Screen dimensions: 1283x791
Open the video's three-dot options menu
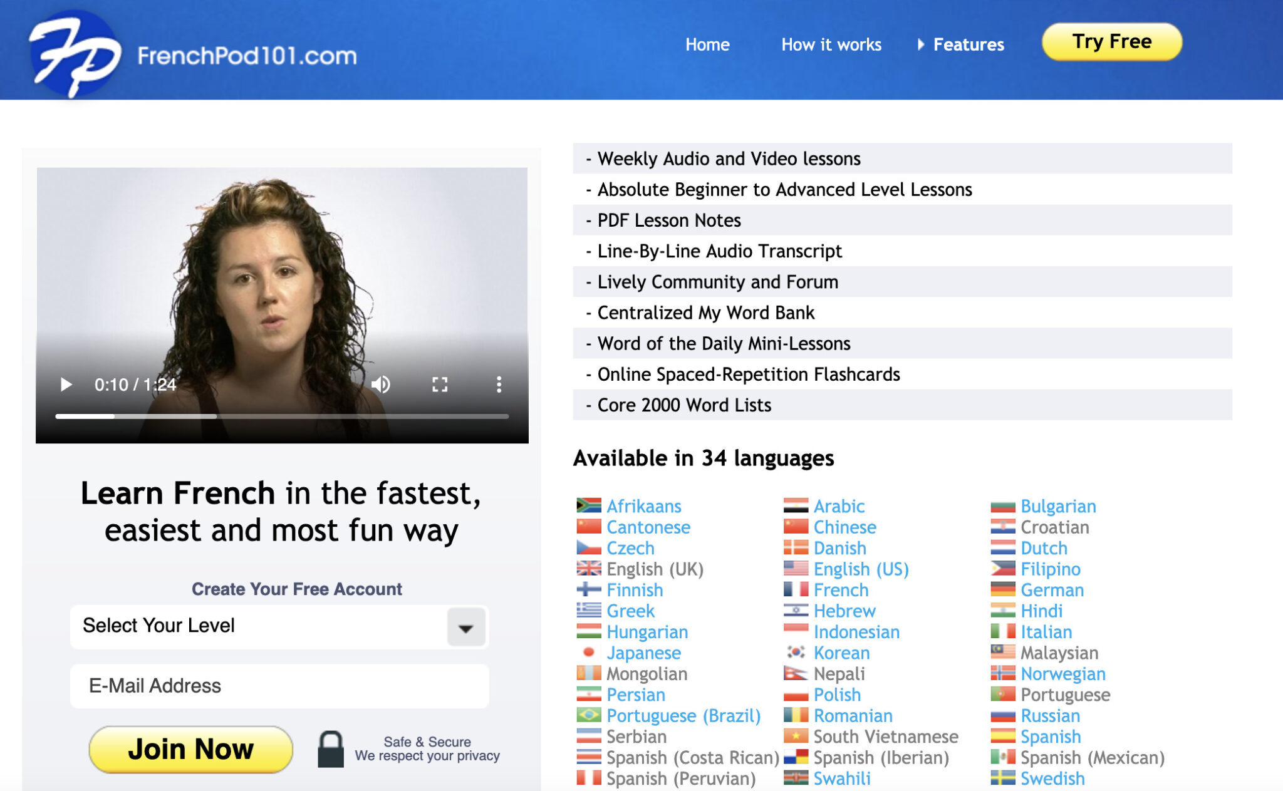499,385
